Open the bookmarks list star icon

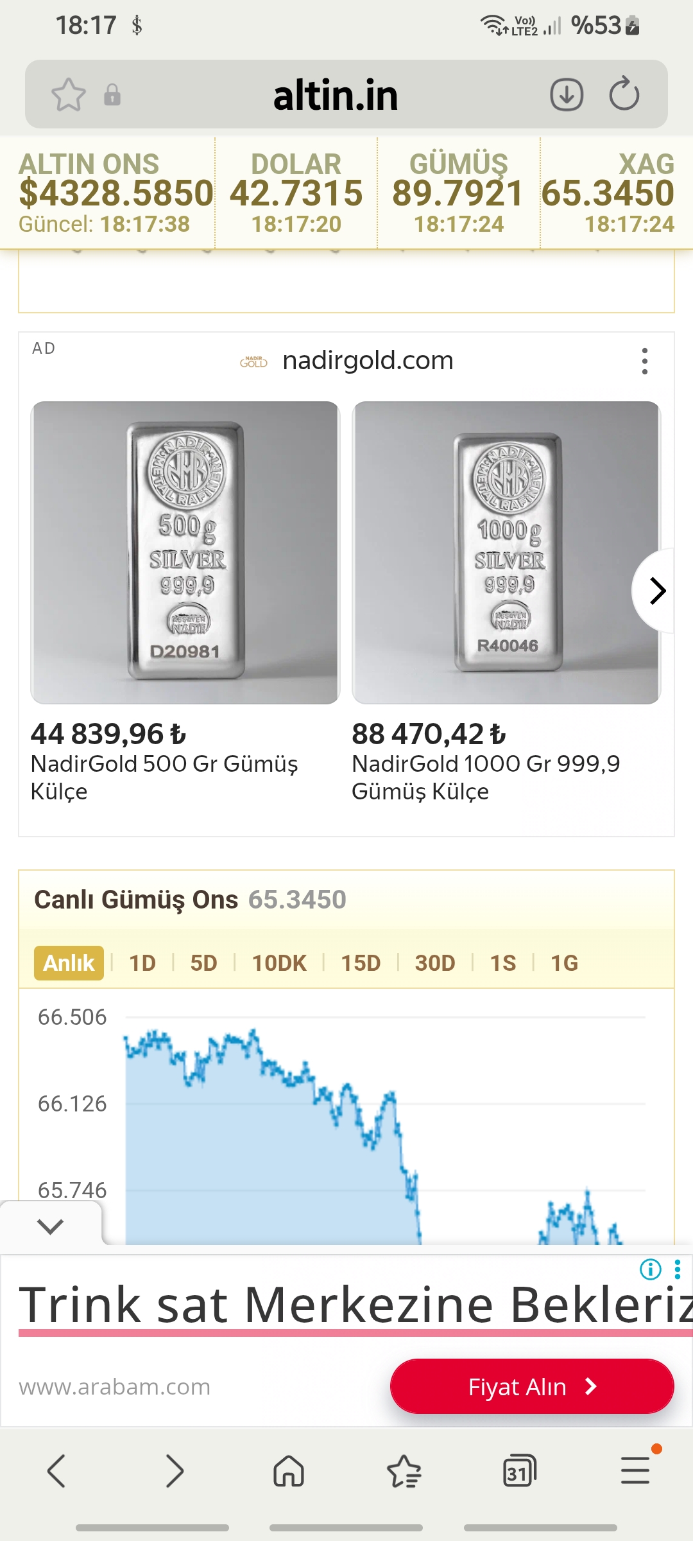coord(404,1470)
